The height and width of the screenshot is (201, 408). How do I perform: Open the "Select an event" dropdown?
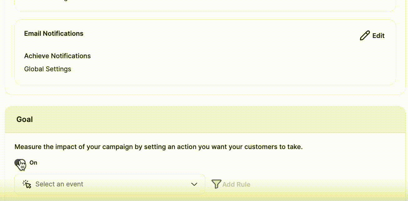point(109,184)
